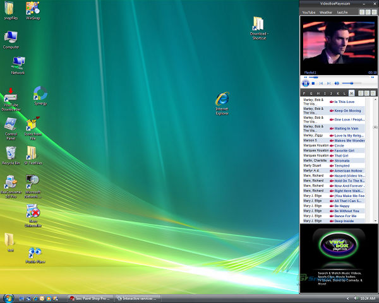
Task: Select the ReaConverter 3.0 Pro desktop icon
Action: (11, 187)
